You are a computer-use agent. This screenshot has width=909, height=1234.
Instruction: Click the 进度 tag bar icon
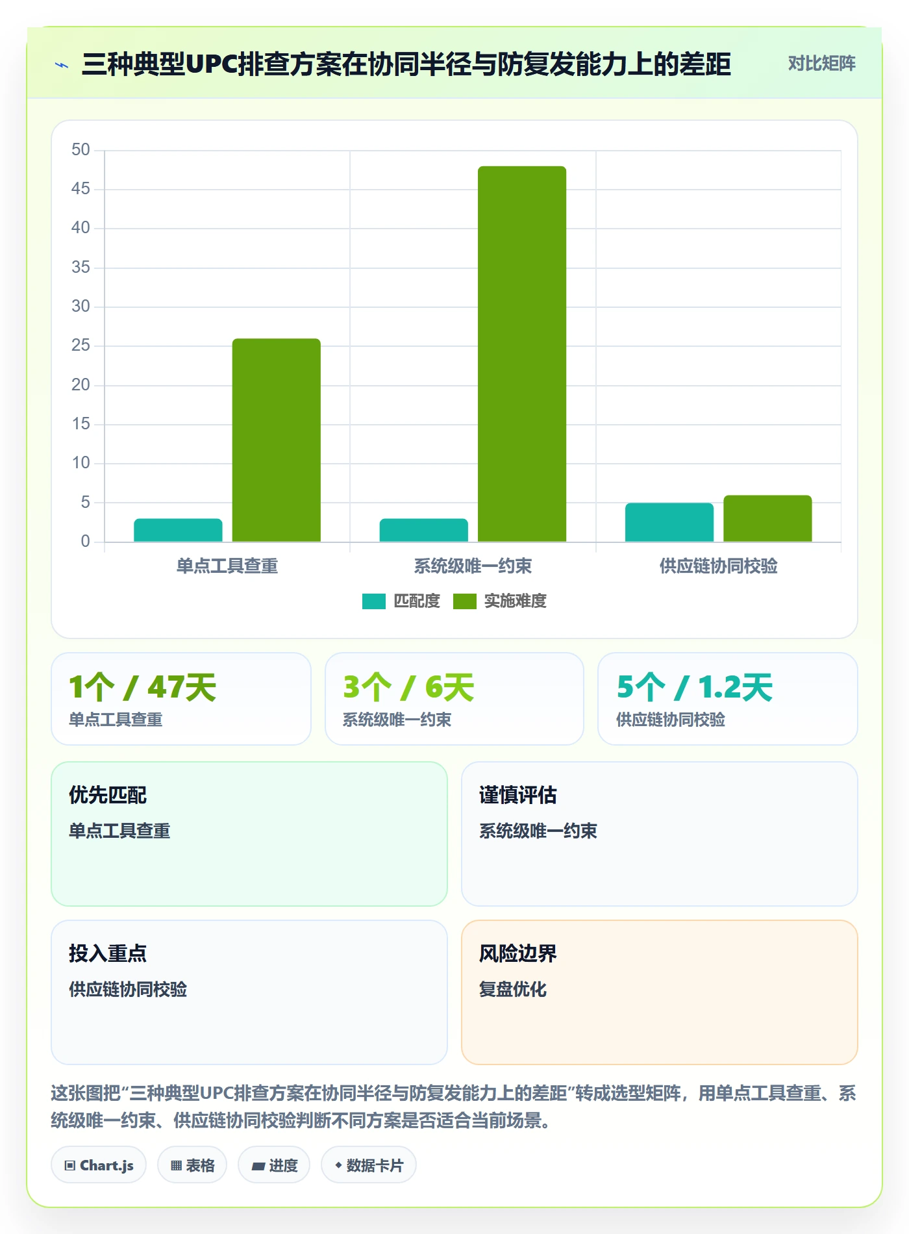point(258,1166)
